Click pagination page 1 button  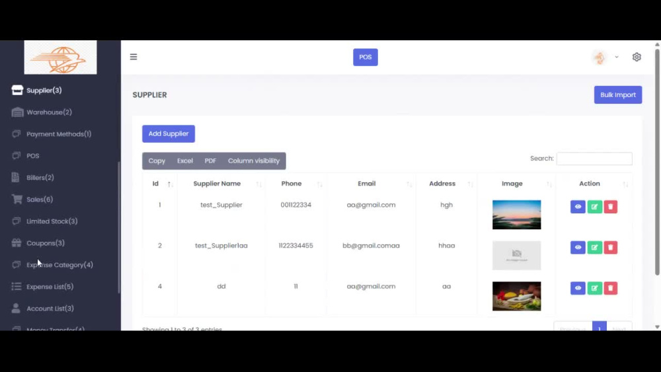pos(599,326)
